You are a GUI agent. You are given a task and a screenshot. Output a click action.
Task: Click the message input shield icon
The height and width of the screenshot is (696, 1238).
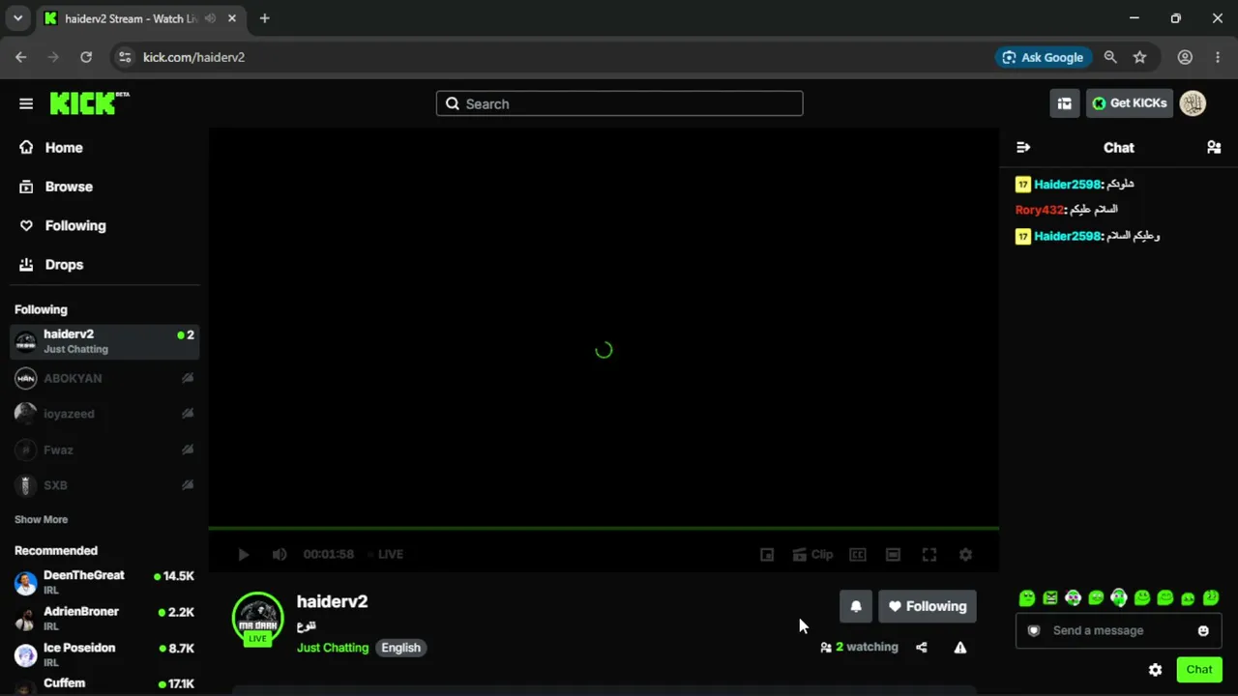(x=1034, y=630)
